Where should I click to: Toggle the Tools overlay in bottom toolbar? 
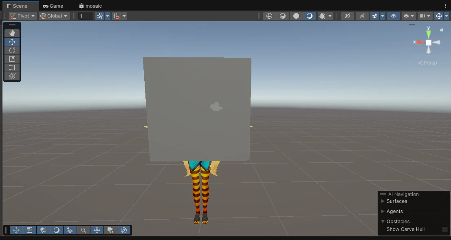pyautogui.click(x=16, y=230)
